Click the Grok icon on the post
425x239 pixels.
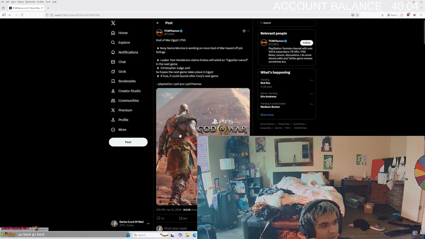pyautogui.click(x=244, y=31)
